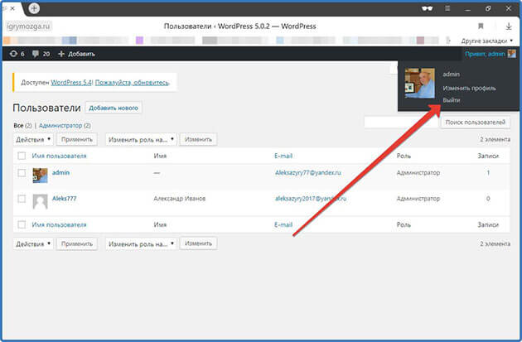Open the admin username link
The width and height of the screenshot is (522, 342).
pyautogui.click(x=60, y=172)
